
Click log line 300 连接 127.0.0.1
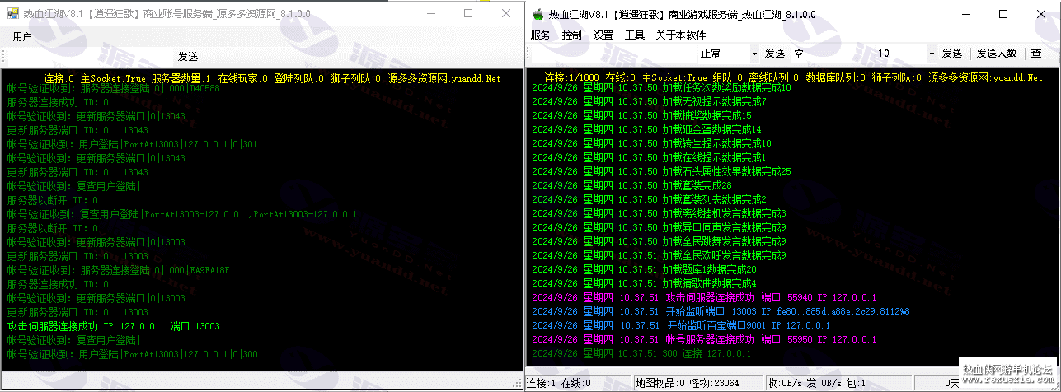tap(641, 354)
